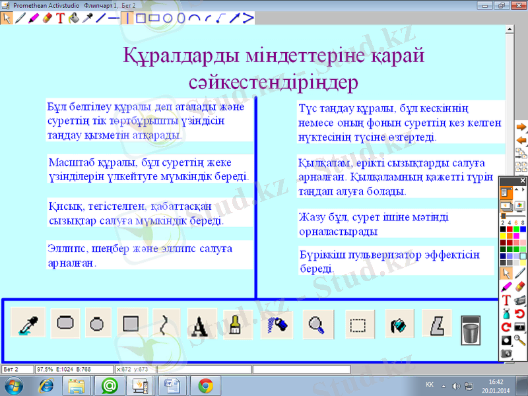Set pen width to 8 in toolbox
Viewport: 528px width, 396px height.
click(x=523, y=222)
